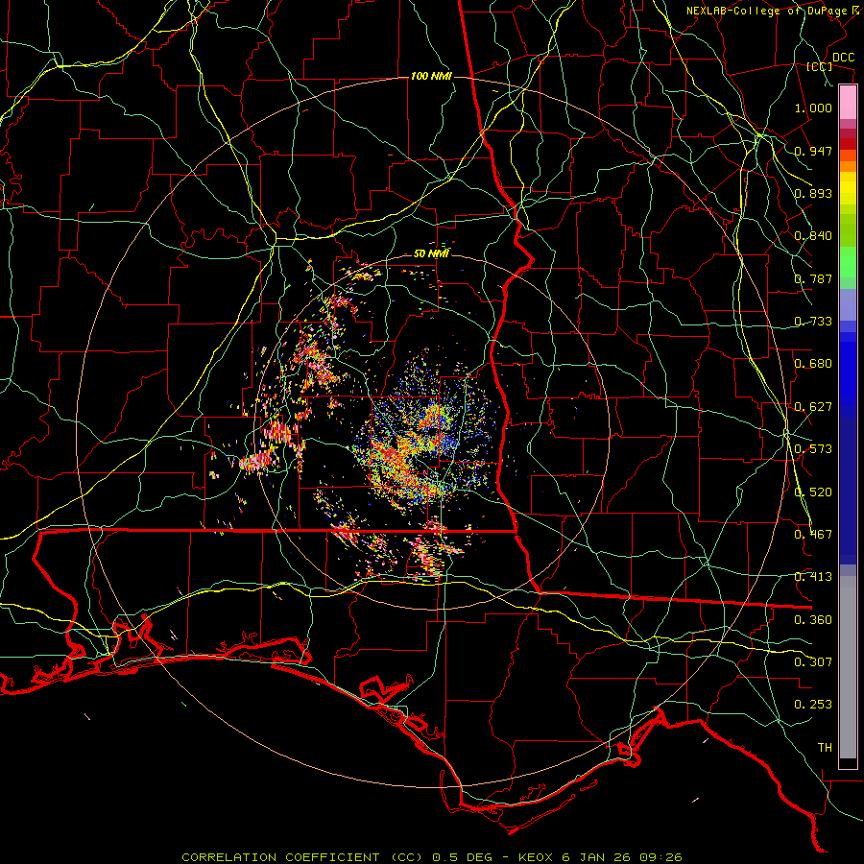Viewport: 864px width, 864px height.
Task: Click the pink top color of the scale bar
Action: 848,102
